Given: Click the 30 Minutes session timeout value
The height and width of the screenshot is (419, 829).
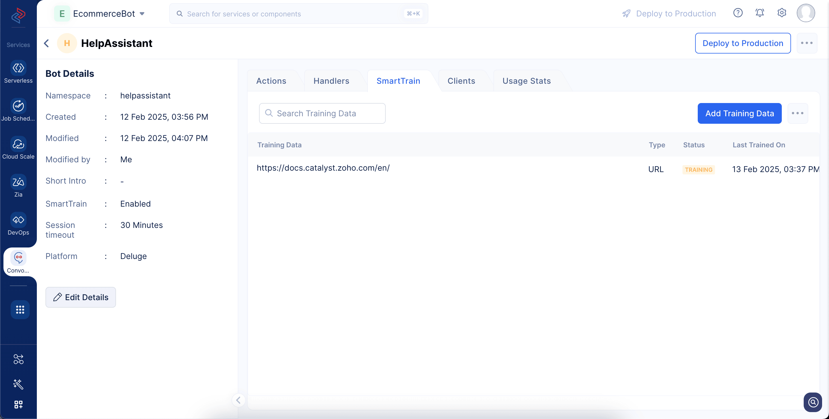Looking at the screenshot, I should [142, 225].
